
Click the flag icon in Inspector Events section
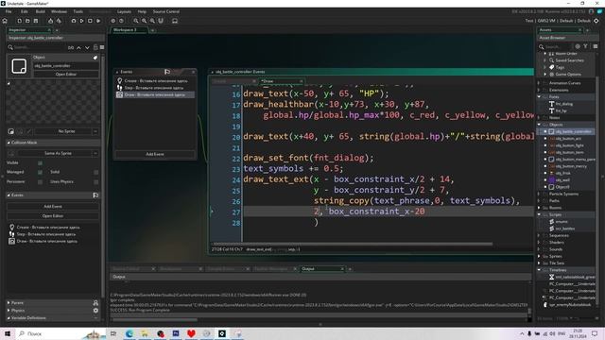click(95, 195)
